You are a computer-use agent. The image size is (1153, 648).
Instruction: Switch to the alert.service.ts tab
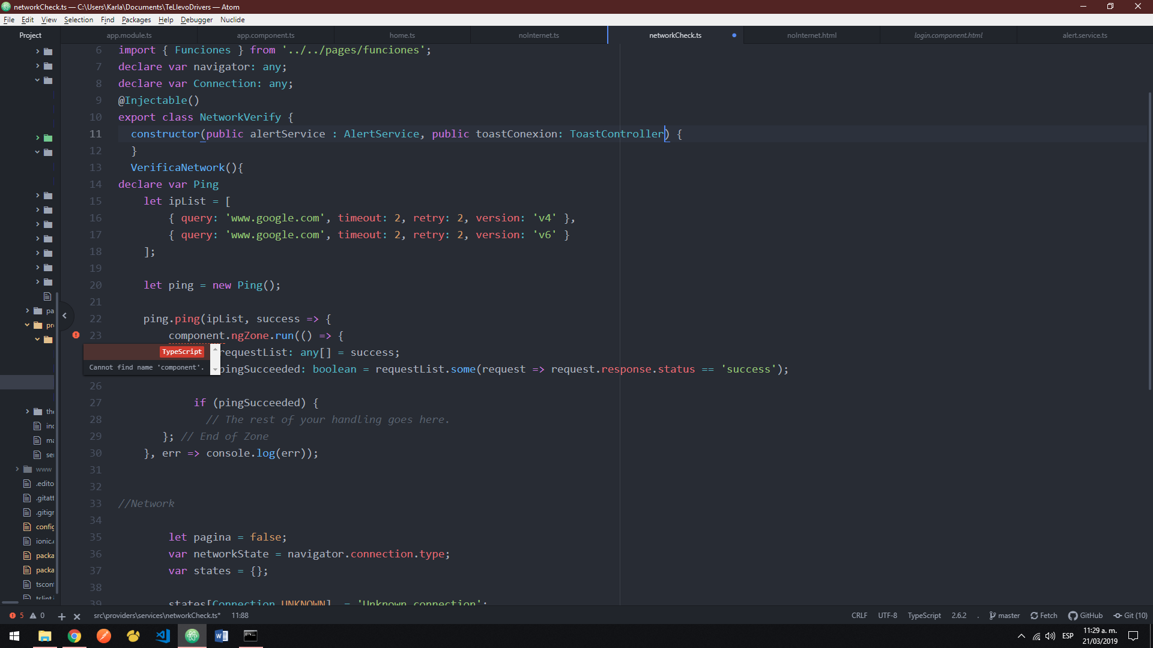[1085, 35]
